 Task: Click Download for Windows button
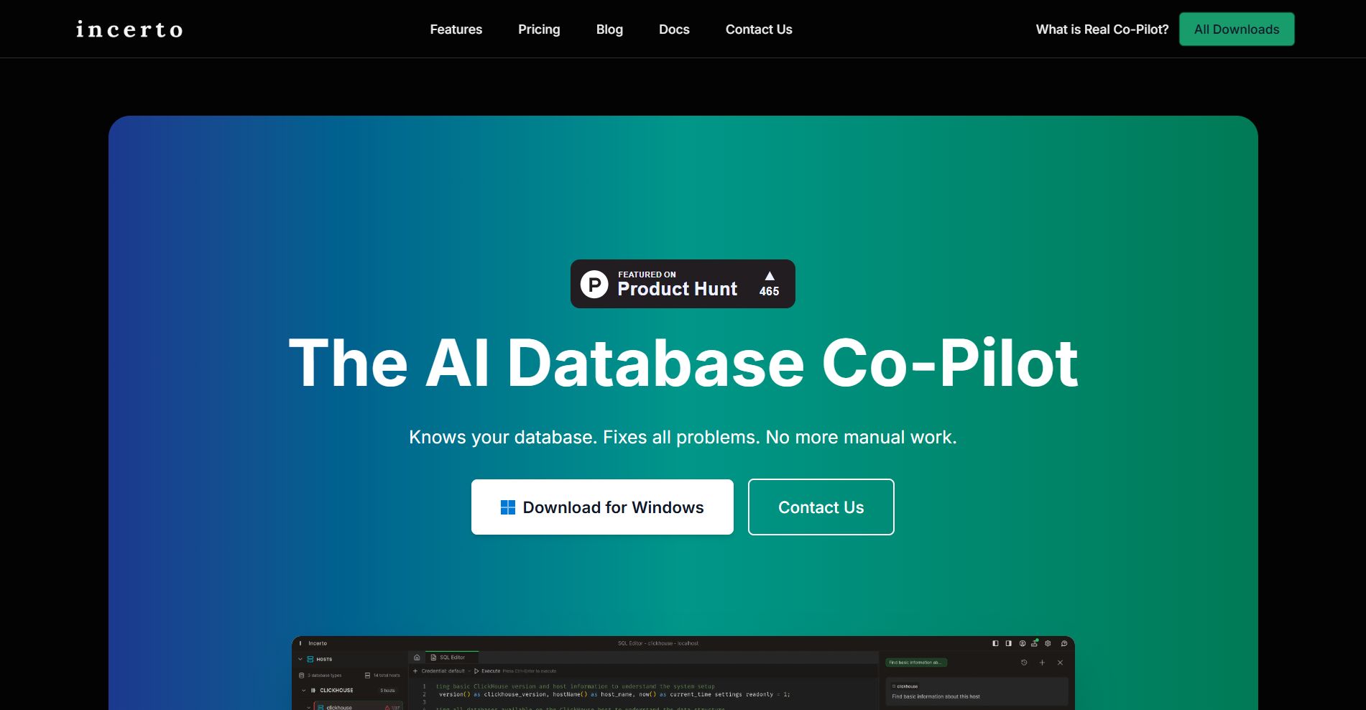(602, 507)
